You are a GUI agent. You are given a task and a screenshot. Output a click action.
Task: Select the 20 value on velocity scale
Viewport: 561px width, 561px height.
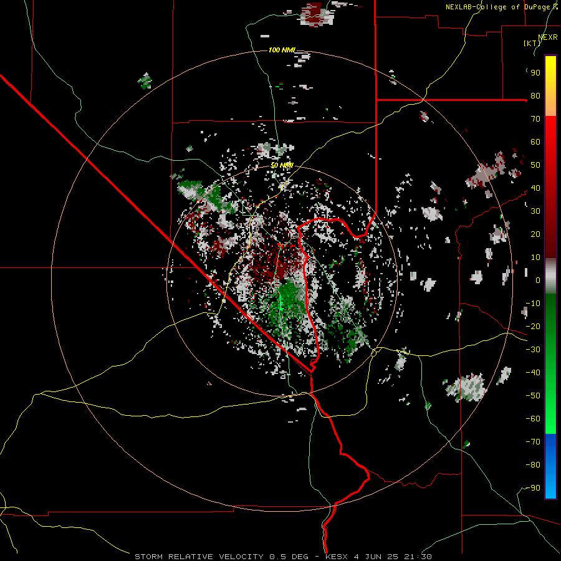pyautogui.click(x=535, y=234)
